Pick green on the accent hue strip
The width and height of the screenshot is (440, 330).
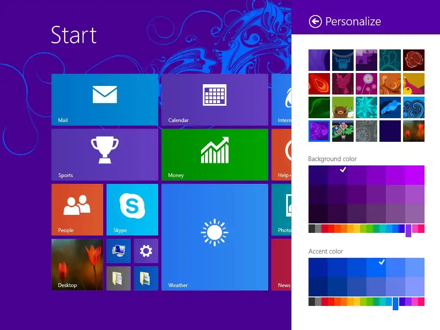pyautogui.click(x=370, y=302)
